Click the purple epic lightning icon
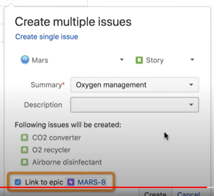 click(x=70, y=182)
